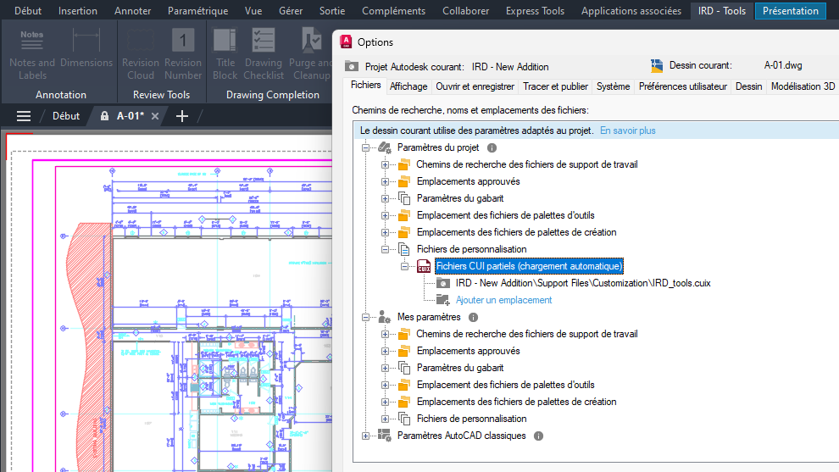Open the Express Tools ribbon tab

point(535,11)
